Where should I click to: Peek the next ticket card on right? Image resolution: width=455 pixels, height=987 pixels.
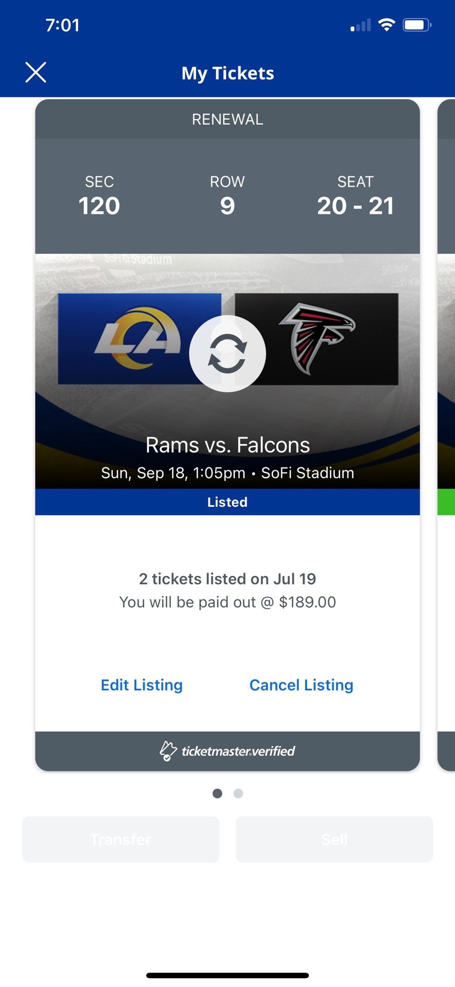click(x=446, y=432)
